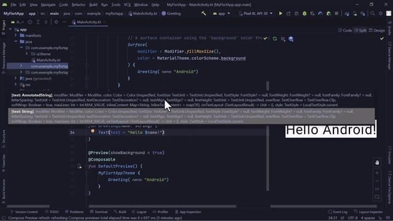
Task: Open the Logcat tool window
Action: coord(139,212)
